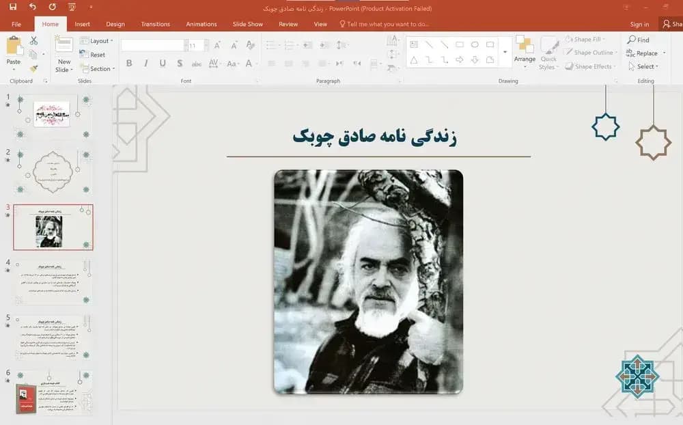Open the Layout dropdown

tap(97, 41)
